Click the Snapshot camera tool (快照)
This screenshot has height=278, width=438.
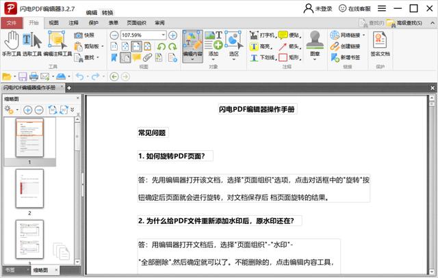(84, 35)
